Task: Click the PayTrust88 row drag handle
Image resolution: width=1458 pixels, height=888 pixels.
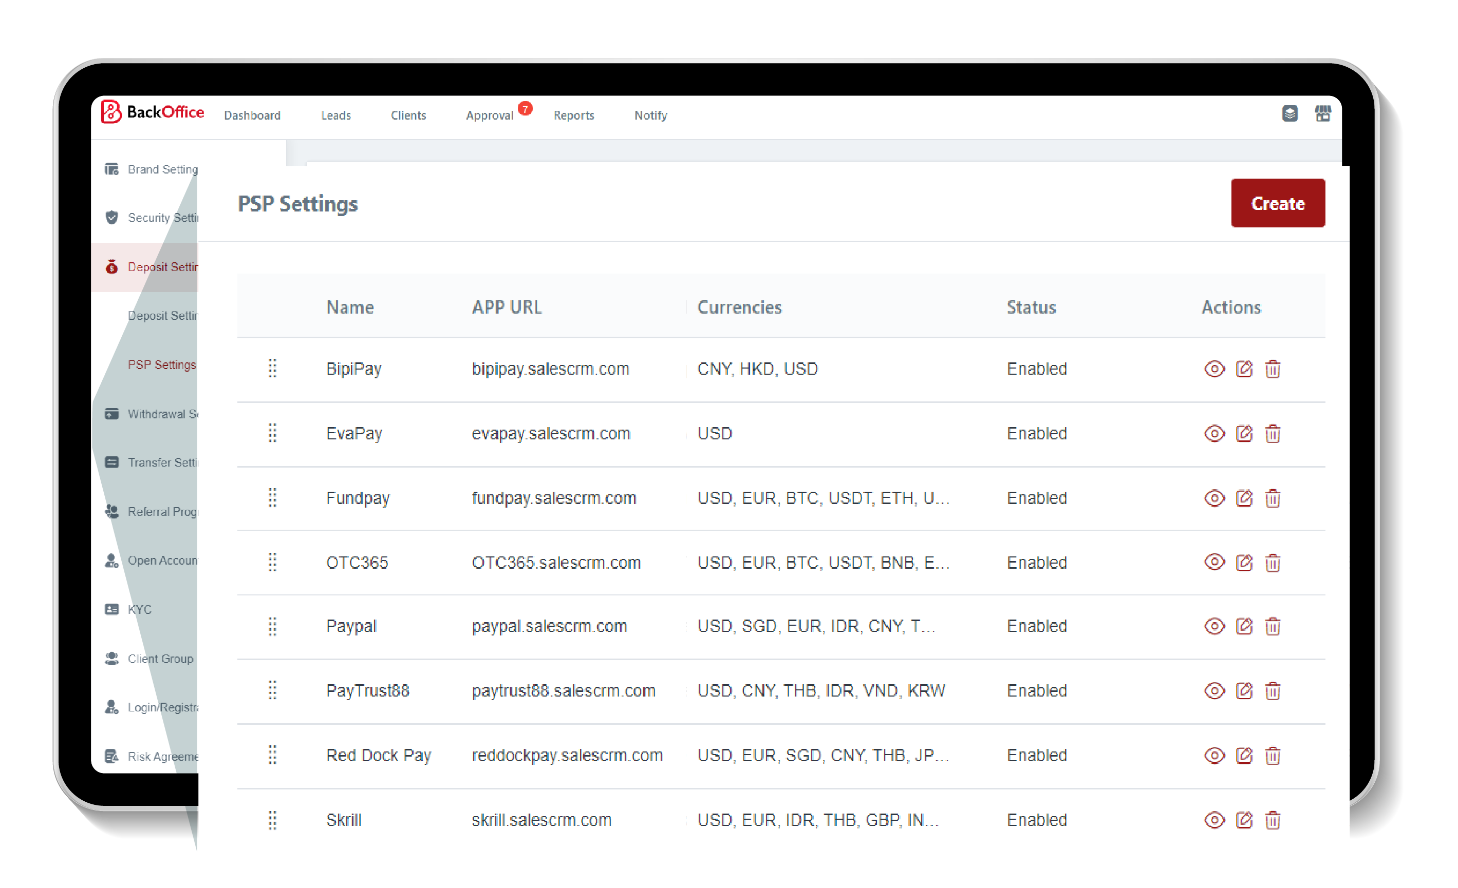Action: click(x=272, y=690)
